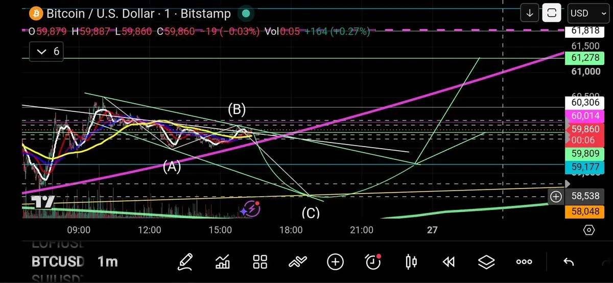This screenshot has height=283, width=613.
Task: Tap the 21:00 time axis label
Action: click(361, 230)
